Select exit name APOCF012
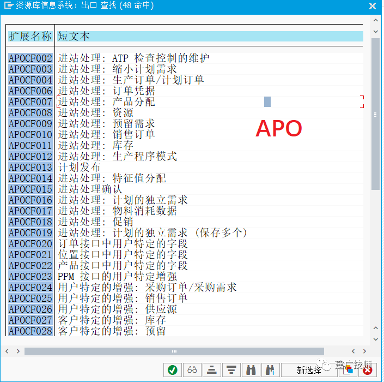 31,157
